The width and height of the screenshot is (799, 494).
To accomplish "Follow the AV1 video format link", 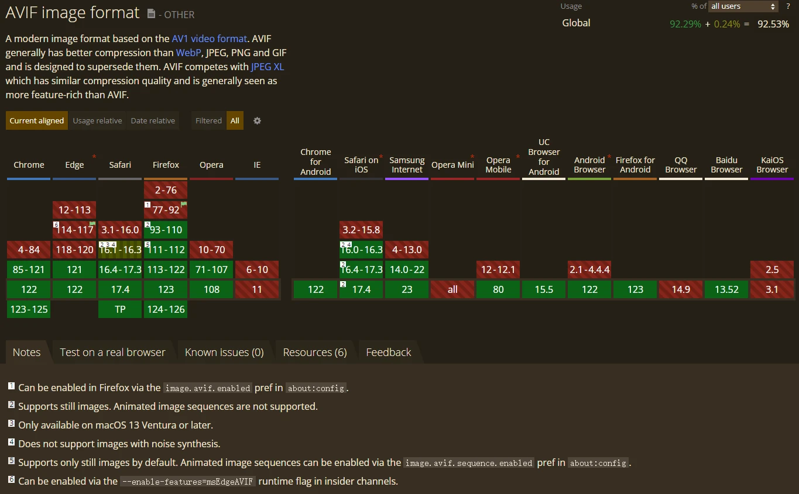I will tap(209, 39).
